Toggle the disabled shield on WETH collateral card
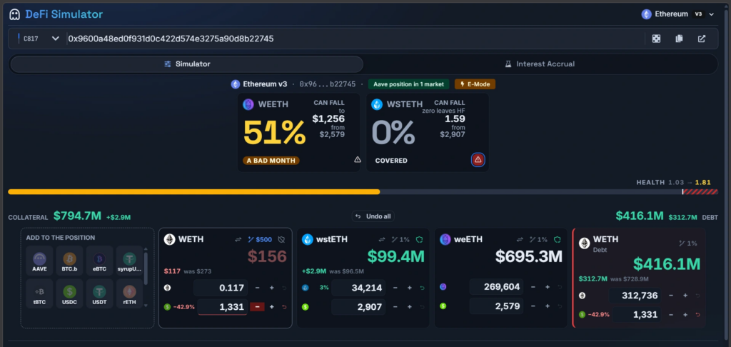This screenshot has width=731, height=347. pos(281,239)
